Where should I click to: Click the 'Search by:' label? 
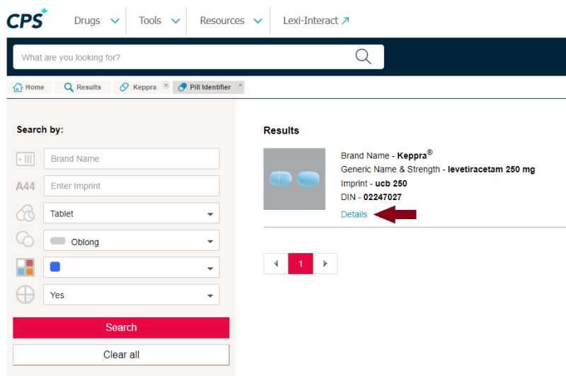[x=40, y=130]
